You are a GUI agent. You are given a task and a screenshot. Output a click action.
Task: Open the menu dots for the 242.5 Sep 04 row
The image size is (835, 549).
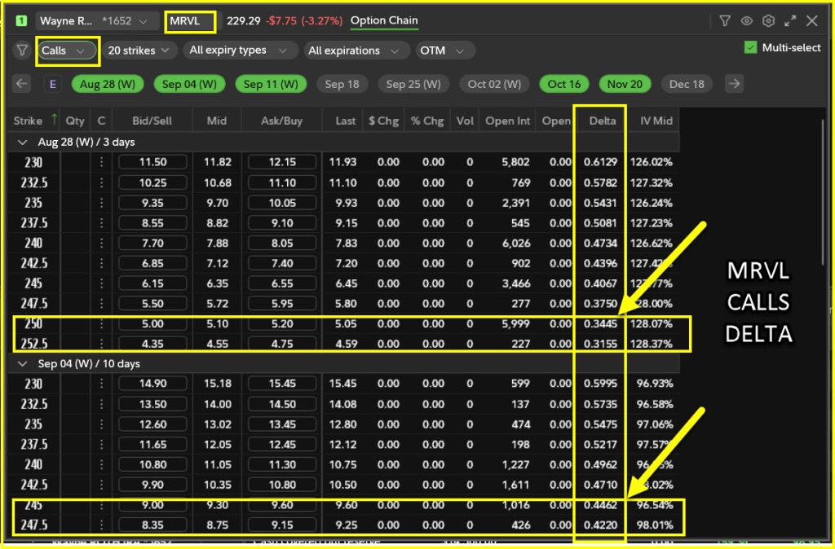point(101,485)
